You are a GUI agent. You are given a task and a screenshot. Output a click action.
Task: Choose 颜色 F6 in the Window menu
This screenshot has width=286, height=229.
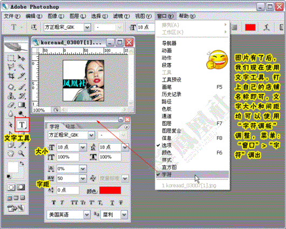tap(193, 152)
